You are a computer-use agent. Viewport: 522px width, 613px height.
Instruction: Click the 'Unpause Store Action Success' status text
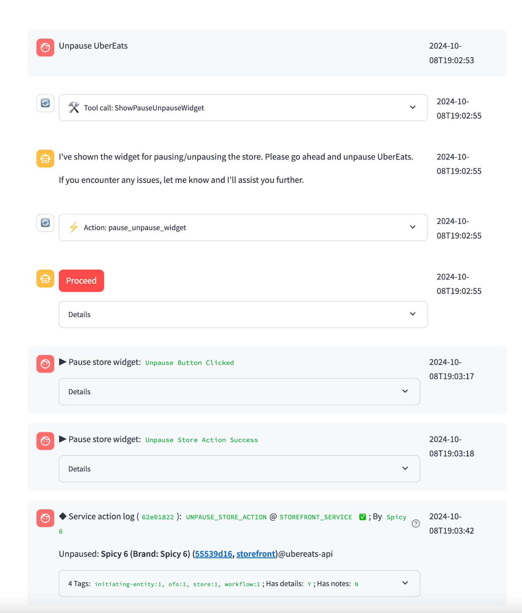click(202, 440)
